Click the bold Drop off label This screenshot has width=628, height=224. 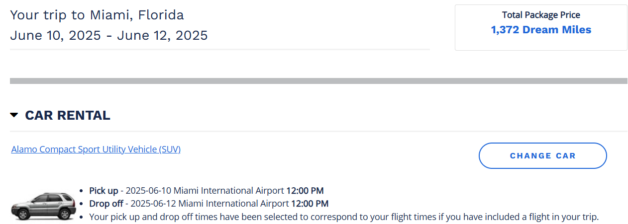coord(106,204)
